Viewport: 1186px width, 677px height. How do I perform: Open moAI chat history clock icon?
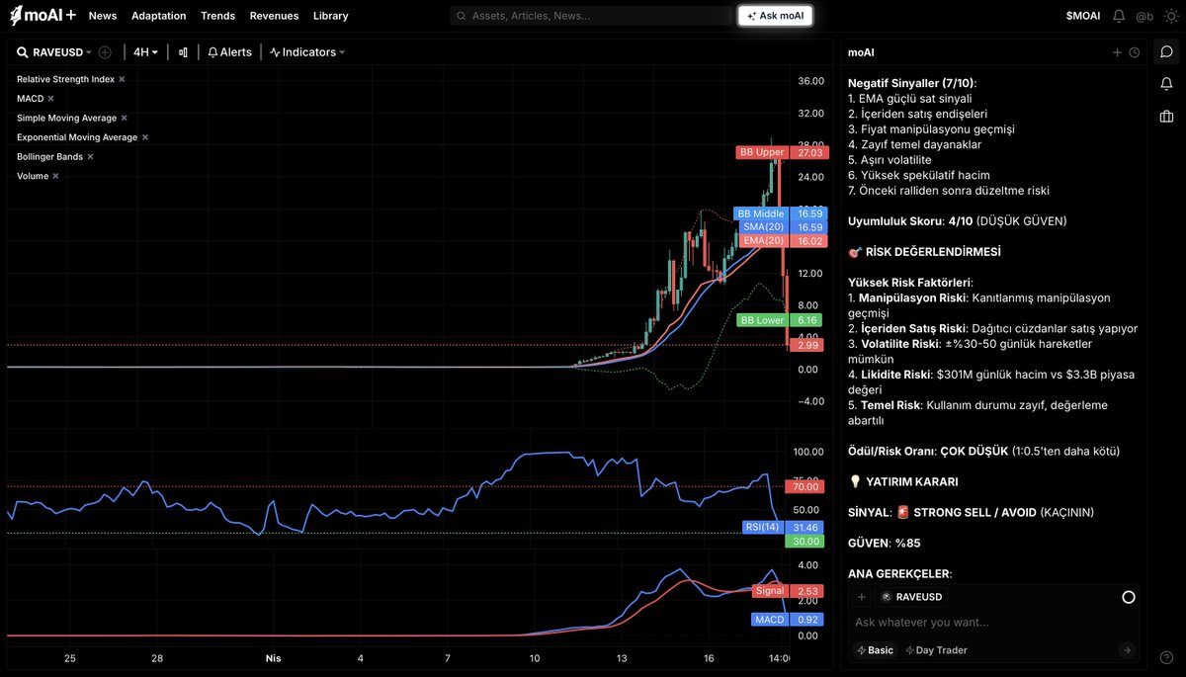tap(1134, 52)
